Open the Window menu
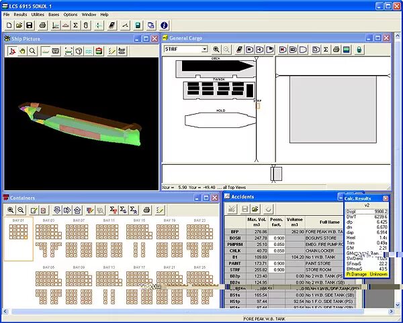The height and width of the screenshot is (323, 403). [x=89, y=15]
